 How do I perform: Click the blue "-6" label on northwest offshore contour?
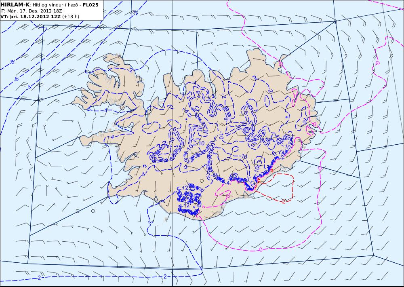(x=17, y=79)
